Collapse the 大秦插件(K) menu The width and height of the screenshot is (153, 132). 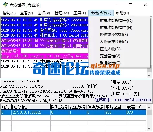101,13
